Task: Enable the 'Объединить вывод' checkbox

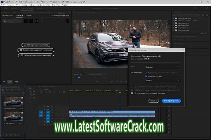Action: [132, 90]
